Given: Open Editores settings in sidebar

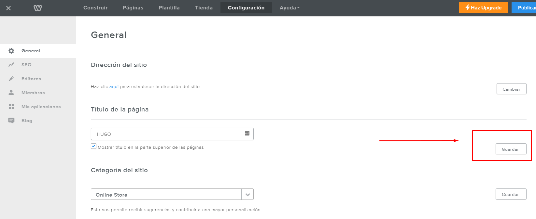Looking at the screenshot, I should (38, 79).
